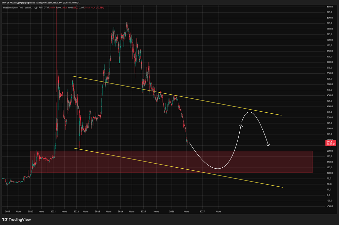Select the МАКС 246,0 high value
Image resolution: width=339 pixels, height=225 pixels.
61,7
